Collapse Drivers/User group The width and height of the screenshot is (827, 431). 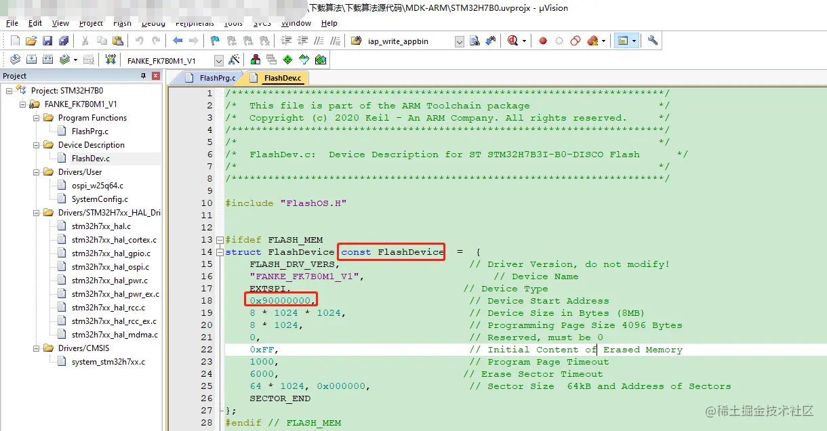(x=37, y=172)
